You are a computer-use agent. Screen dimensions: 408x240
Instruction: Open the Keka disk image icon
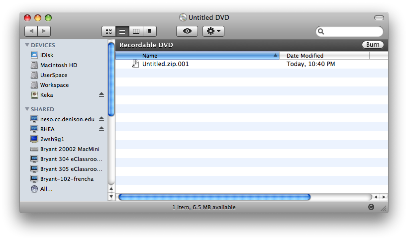34,95
